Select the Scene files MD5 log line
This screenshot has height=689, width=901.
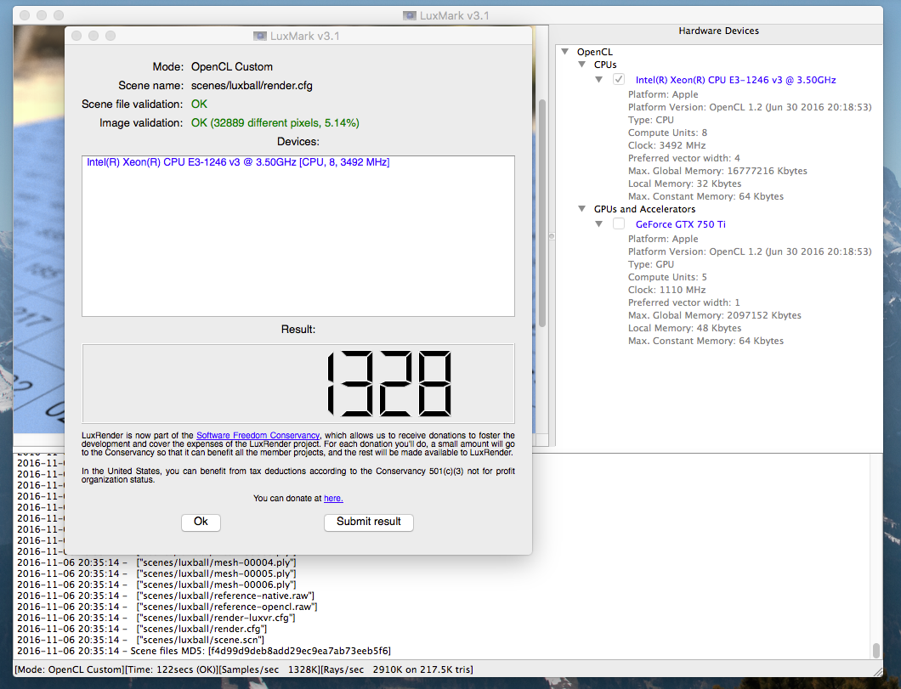(x=204, y=651)
